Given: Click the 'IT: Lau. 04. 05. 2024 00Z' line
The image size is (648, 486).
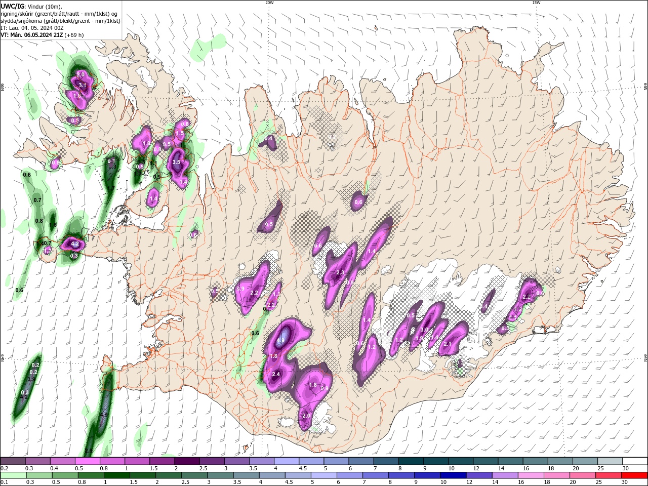Looking at the screenshot, I should pyautogui.click(x=32, y=28).
